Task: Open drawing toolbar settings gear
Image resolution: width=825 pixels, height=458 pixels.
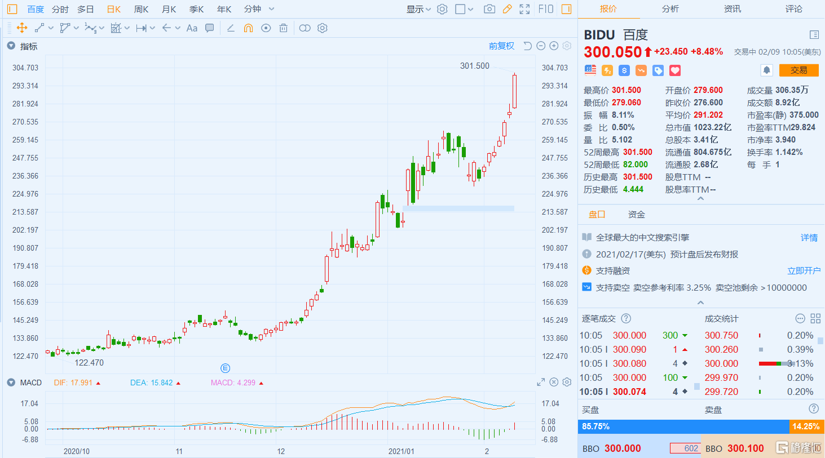Action: (x=323, y=28)
